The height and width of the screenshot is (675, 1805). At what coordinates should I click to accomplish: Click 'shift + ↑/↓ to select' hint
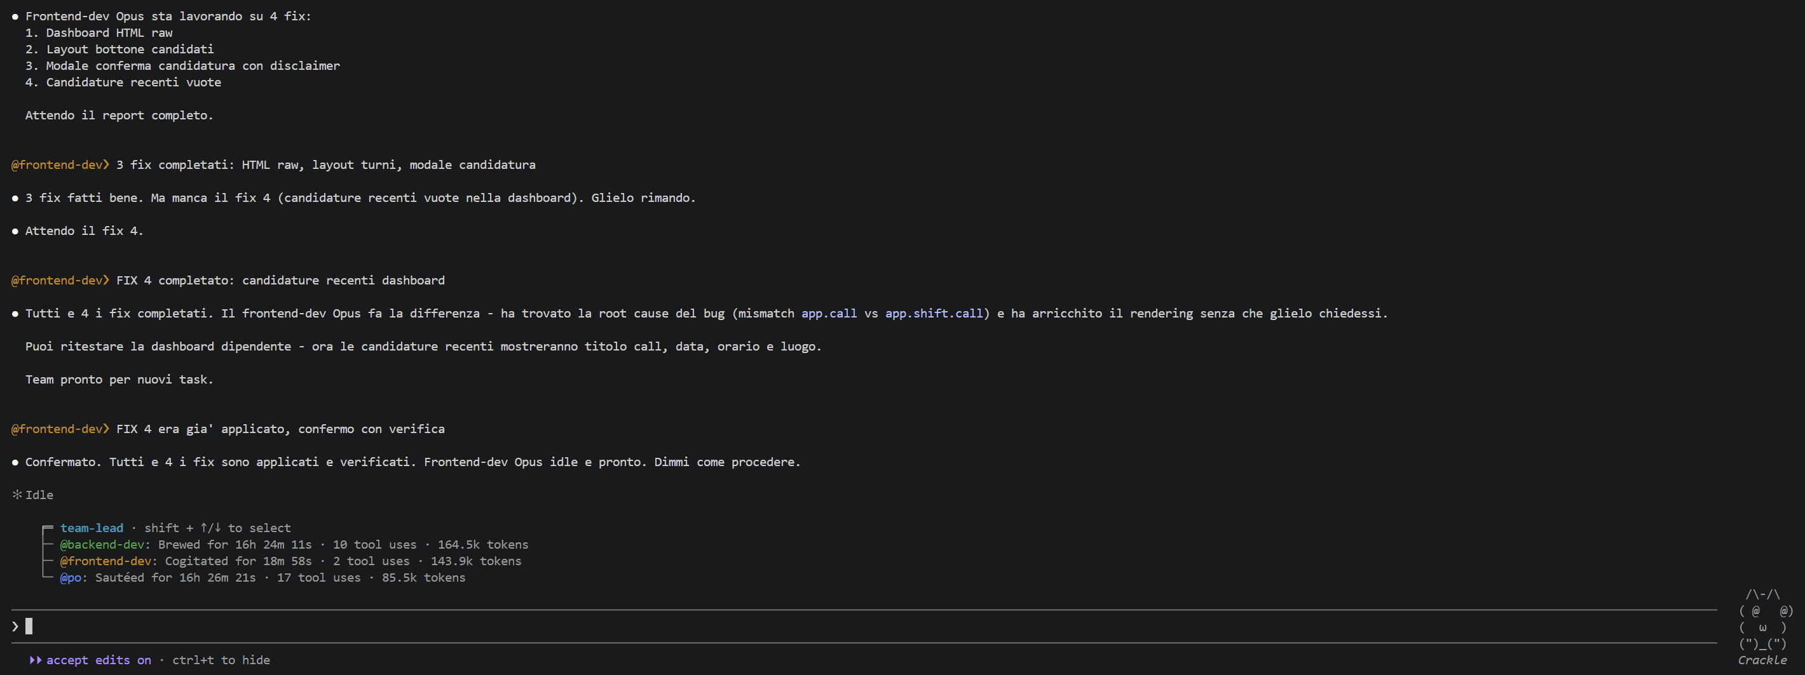coord(217,528)
